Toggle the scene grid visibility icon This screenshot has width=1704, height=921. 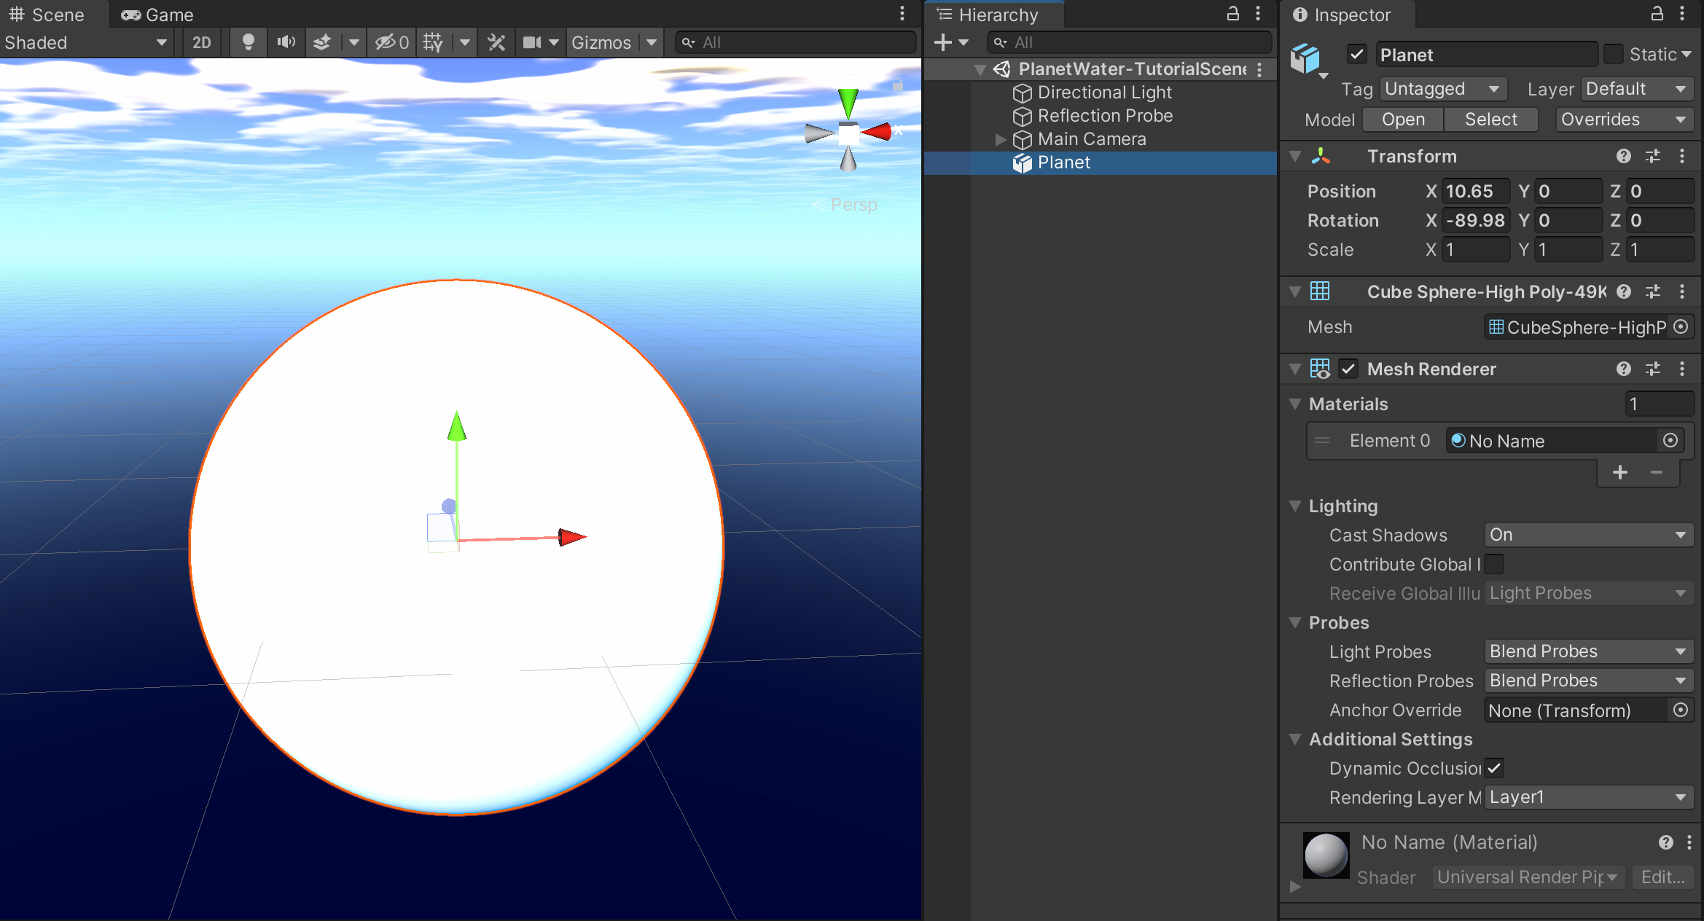pyautogui.click(x=433, y=42)
